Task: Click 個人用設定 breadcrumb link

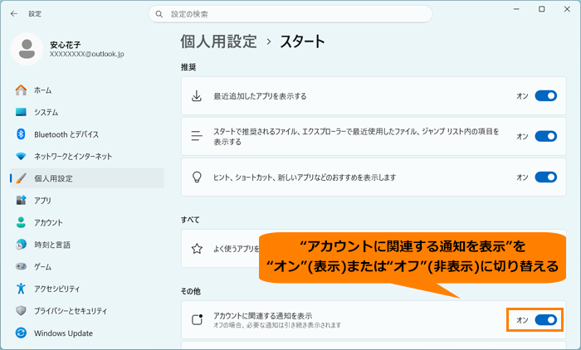Action: click(218, 41)
